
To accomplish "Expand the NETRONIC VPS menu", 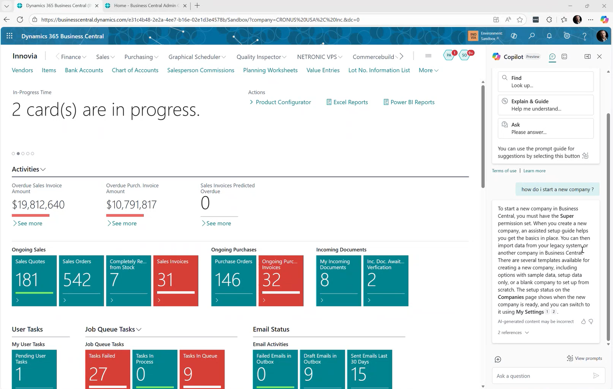I will pos(320,57).
